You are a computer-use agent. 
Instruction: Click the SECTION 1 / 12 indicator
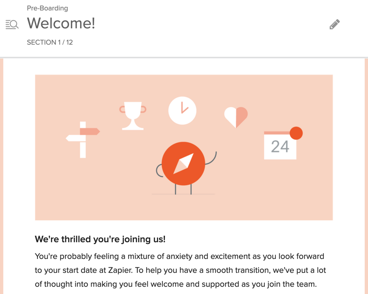click(50, 42)
